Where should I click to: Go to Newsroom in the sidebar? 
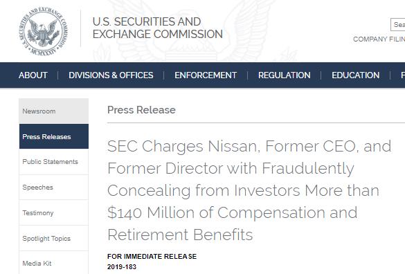(54, 111)
